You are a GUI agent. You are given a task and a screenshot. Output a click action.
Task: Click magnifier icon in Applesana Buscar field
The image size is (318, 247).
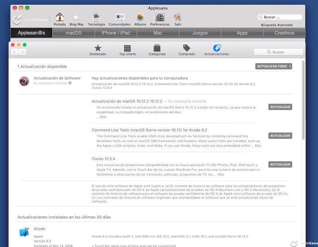pyautogui.click(x=261, y=17)
